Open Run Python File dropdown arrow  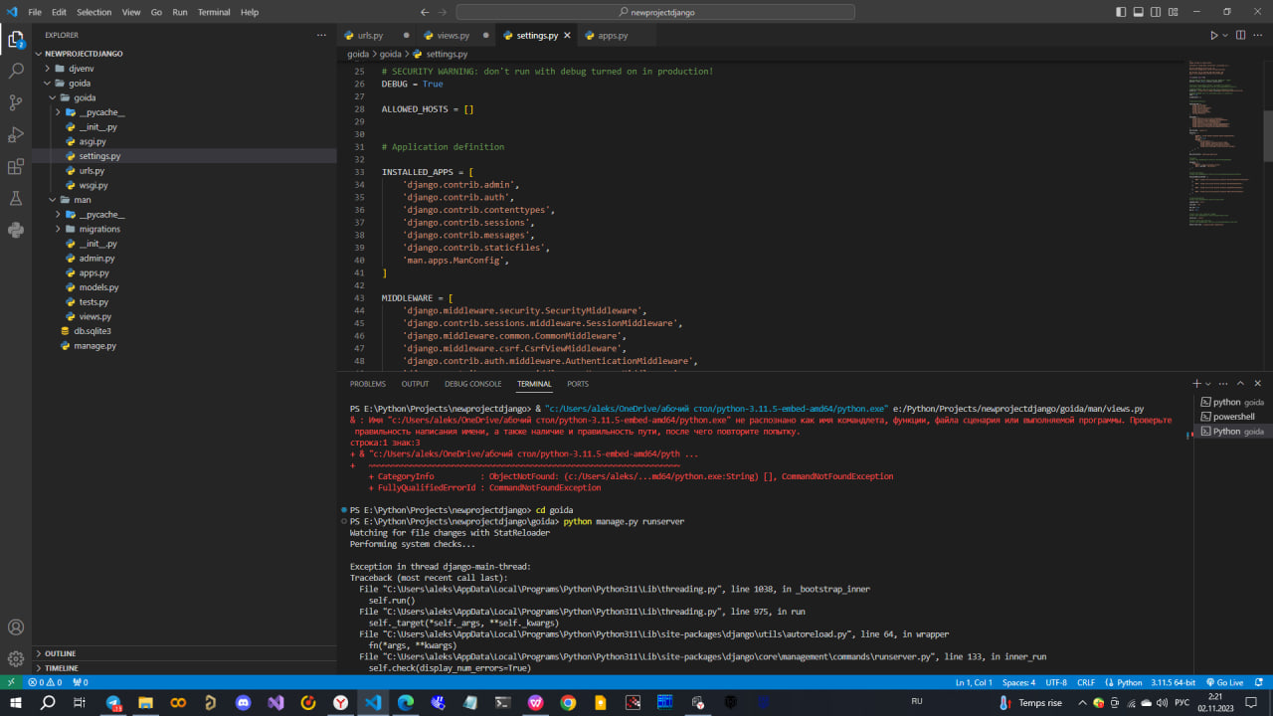1225,35
